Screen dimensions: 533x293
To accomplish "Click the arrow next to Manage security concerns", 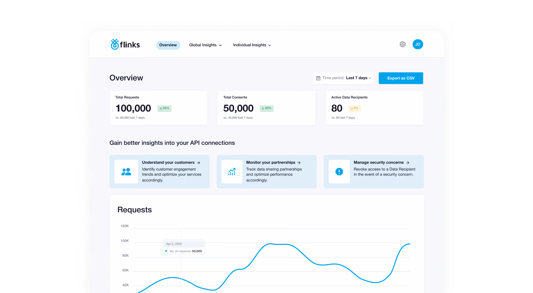I will tap(408, 163).
